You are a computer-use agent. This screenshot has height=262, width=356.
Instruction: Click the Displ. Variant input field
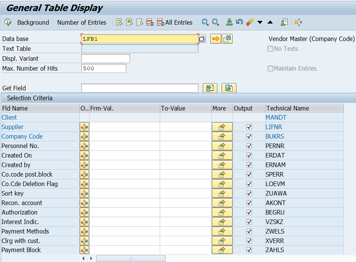(x=106, y=58)
